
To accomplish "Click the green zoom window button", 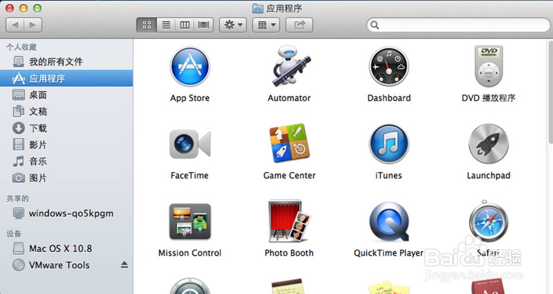I will 37,8.
